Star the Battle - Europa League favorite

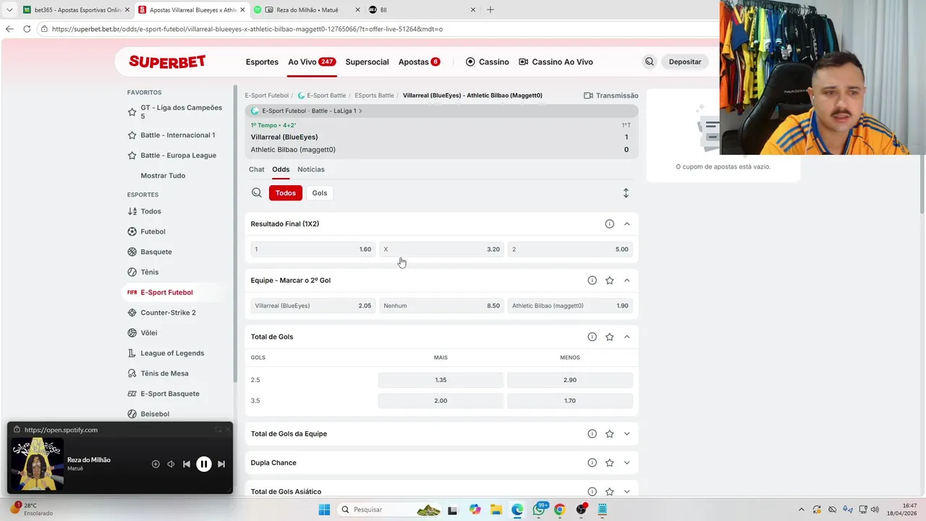click(x=132, y=156)
